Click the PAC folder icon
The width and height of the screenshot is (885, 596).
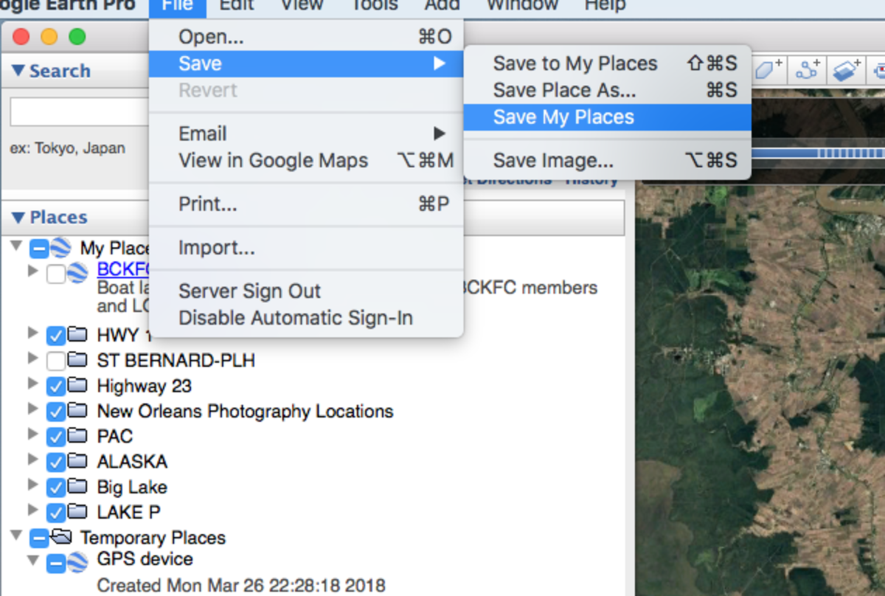click(x=77, y=435)
